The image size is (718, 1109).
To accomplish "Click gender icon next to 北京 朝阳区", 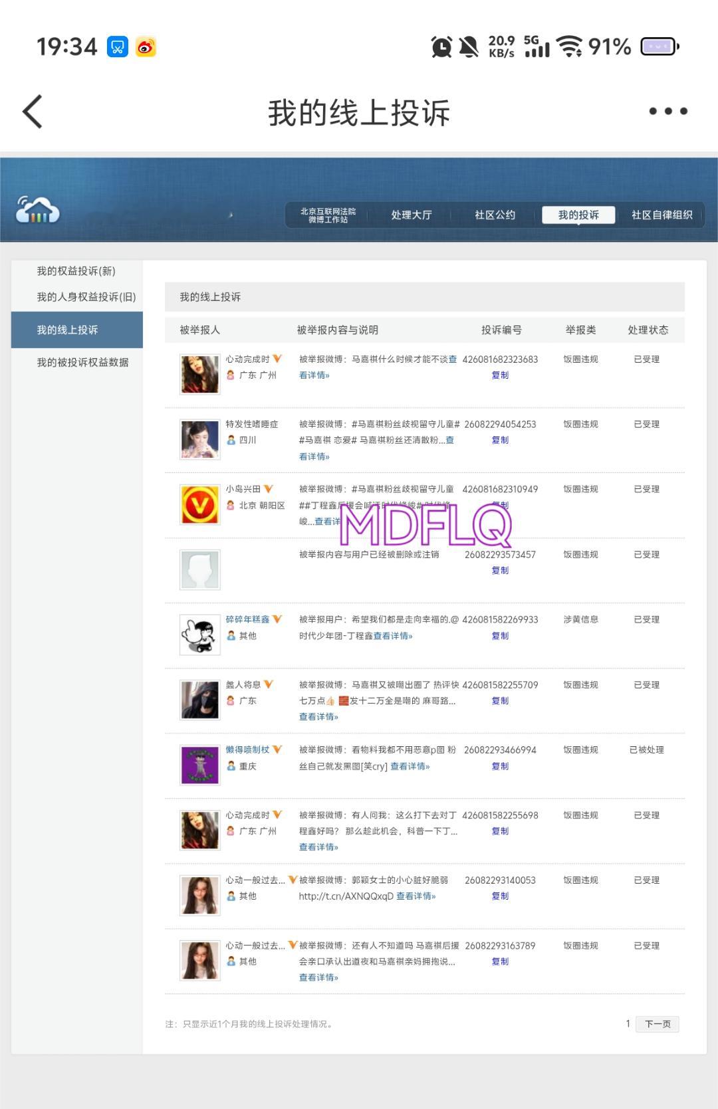I will (231, 505).
